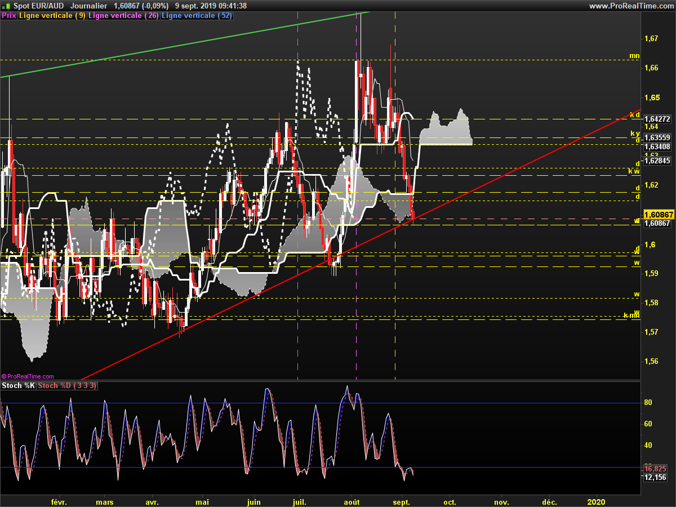Click the 1,62 price axis label
Viewport: 676px width, 507px height.
click(651, 185)
